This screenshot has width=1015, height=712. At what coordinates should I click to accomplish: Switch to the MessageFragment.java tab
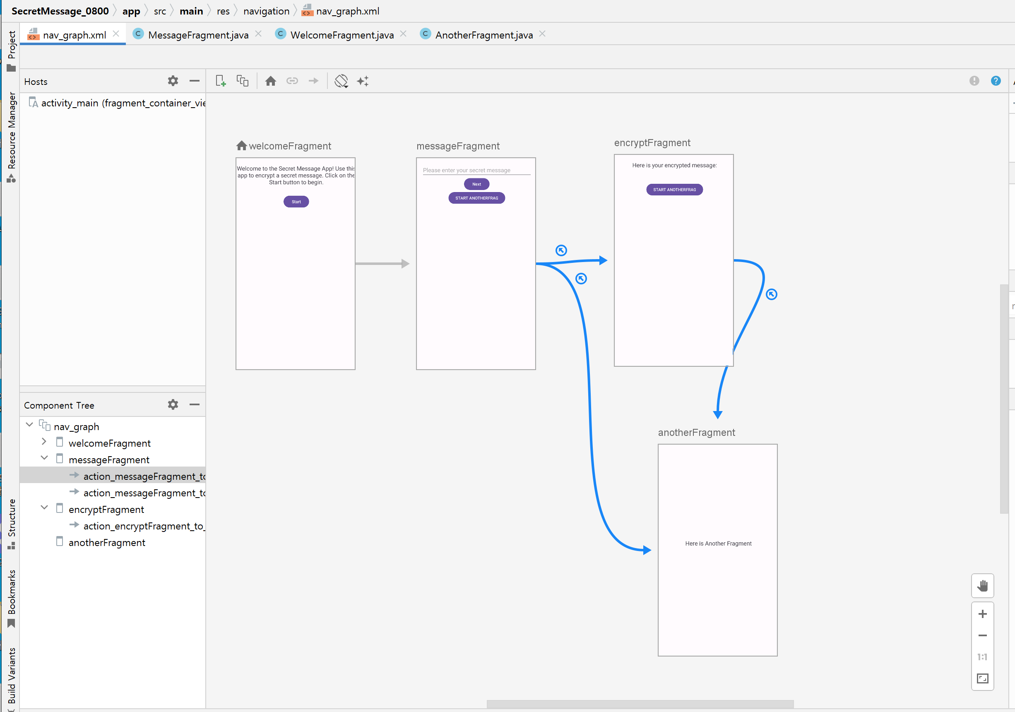point(197,35)
